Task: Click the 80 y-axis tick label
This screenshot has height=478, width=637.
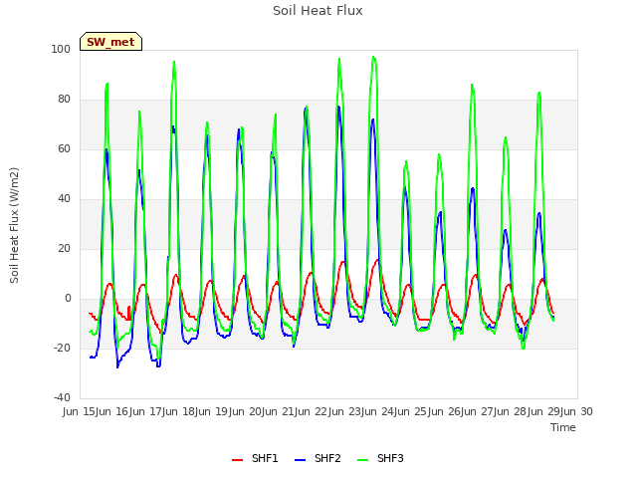Action: (64, 100)
